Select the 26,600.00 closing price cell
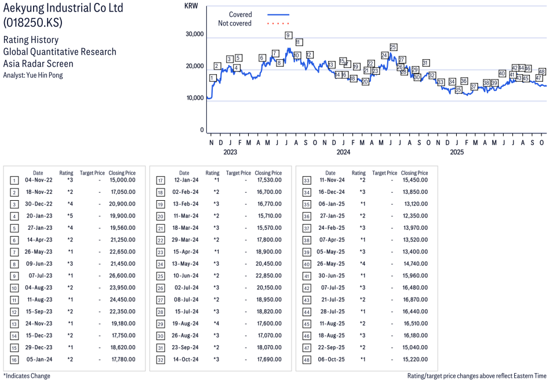 pos(122,276)
